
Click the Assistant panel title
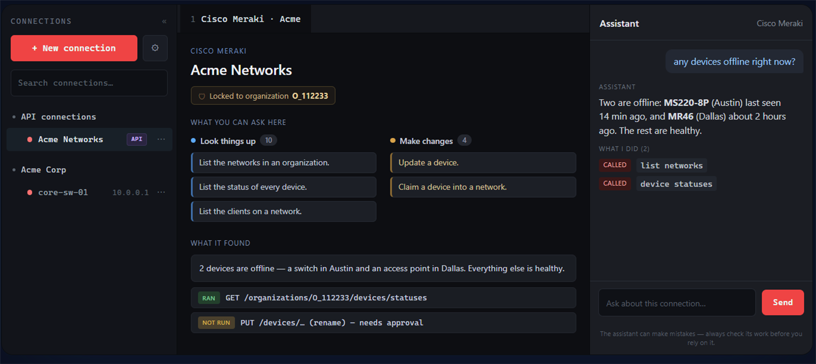point(619,23)
